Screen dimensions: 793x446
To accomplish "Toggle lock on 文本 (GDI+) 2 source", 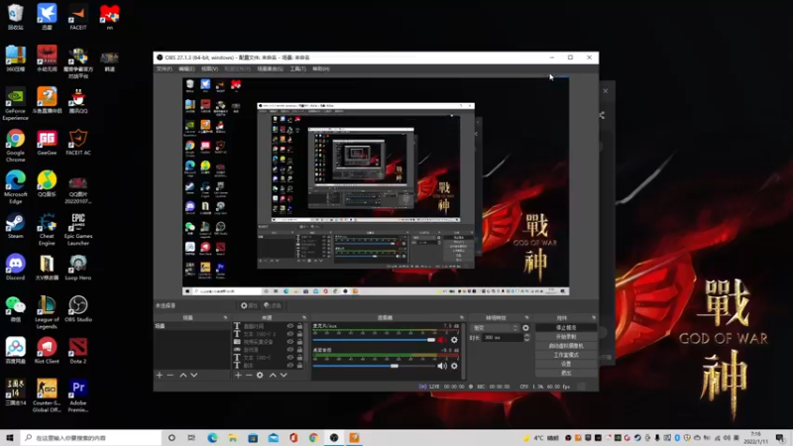I will coord(300,334).
